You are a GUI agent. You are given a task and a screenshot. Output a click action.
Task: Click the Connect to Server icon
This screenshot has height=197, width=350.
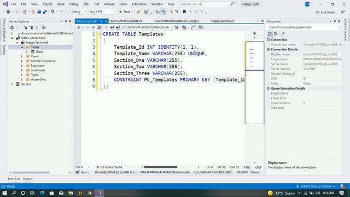pos(31,28)
